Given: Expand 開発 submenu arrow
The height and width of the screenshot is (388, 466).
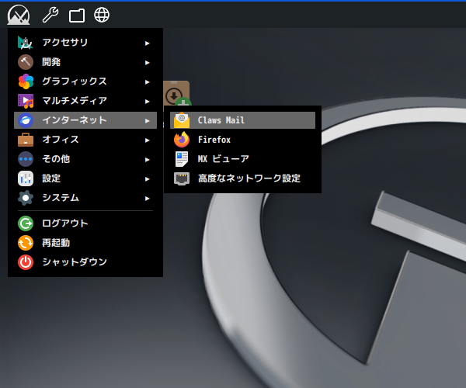Looking at the screenshot, I should 147,63.
